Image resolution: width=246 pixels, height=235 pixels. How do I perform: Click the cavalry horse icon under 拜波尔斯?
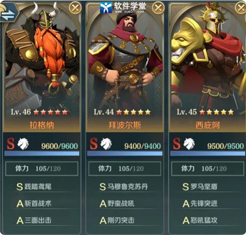(106, 144)
